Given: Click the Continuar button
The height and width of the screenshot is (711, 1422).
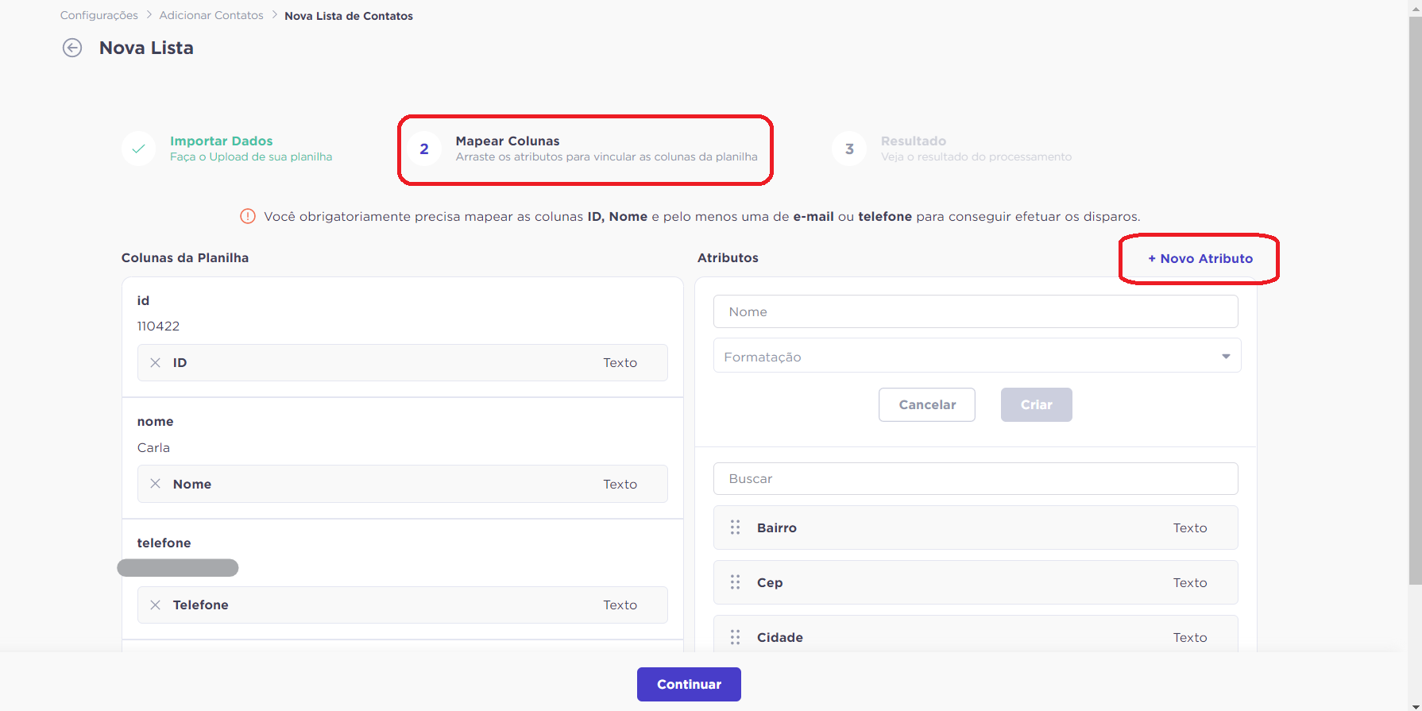Looking at the screenshot, I should click(x=689, y=684).
